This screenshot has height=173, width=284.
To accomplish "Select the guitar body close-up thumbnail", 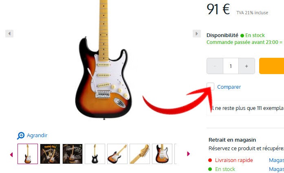I will pyautogui.click(x=162, y=154).
